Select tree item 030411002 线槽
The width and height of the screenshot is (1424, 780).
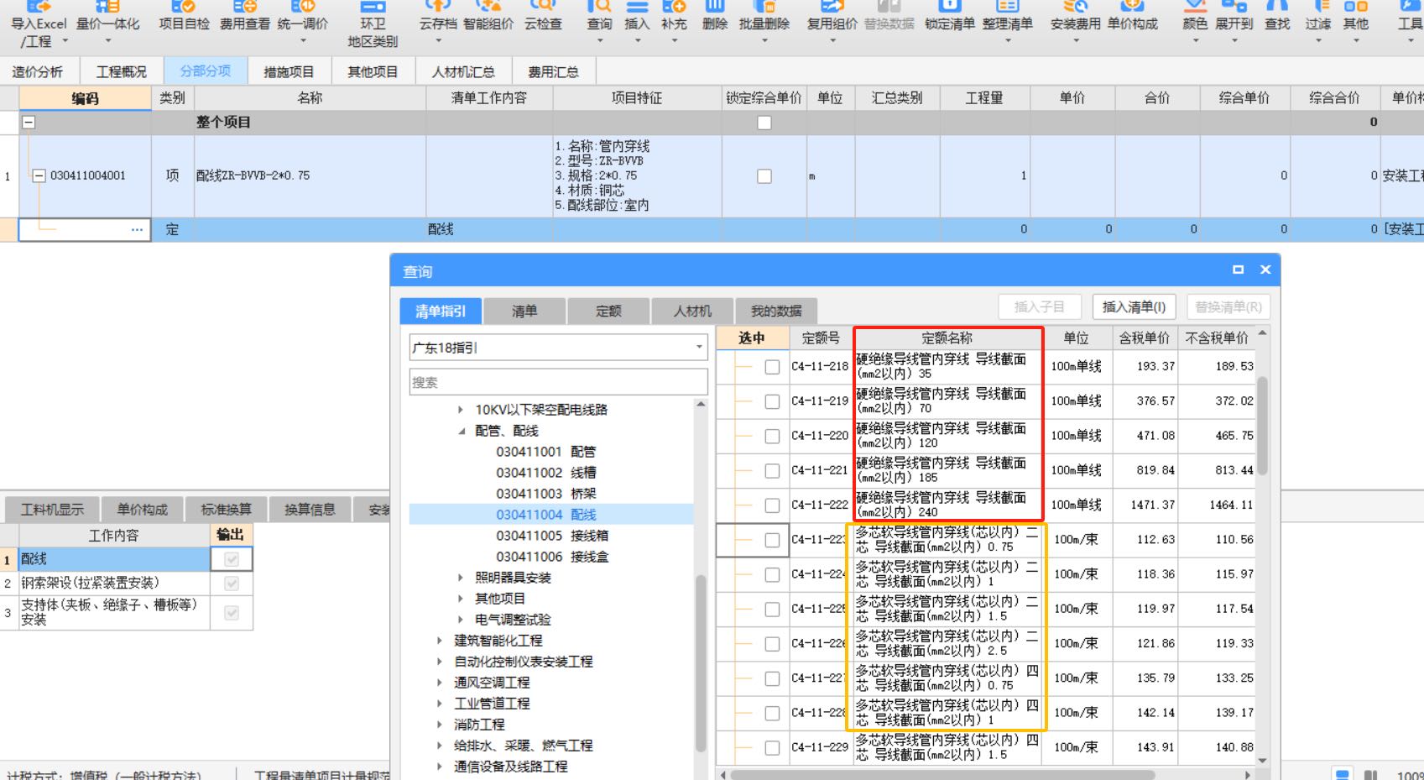(x=545, y=473)
